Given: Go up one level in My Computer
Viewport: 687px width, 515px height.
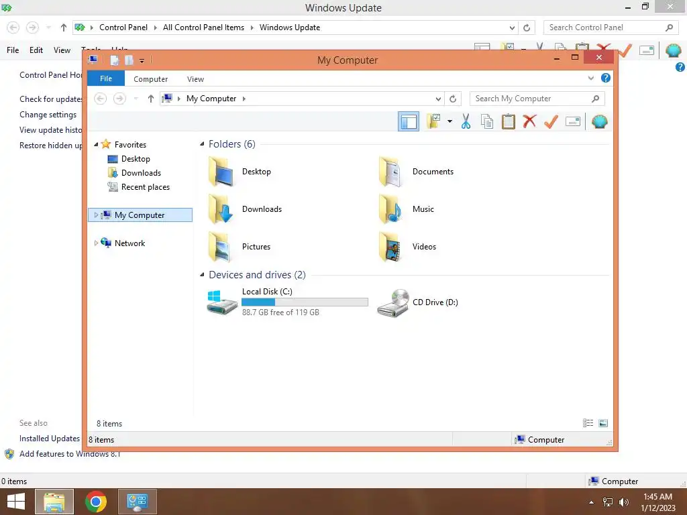Looking at the screenshot, I should click(x=151, y=99).
